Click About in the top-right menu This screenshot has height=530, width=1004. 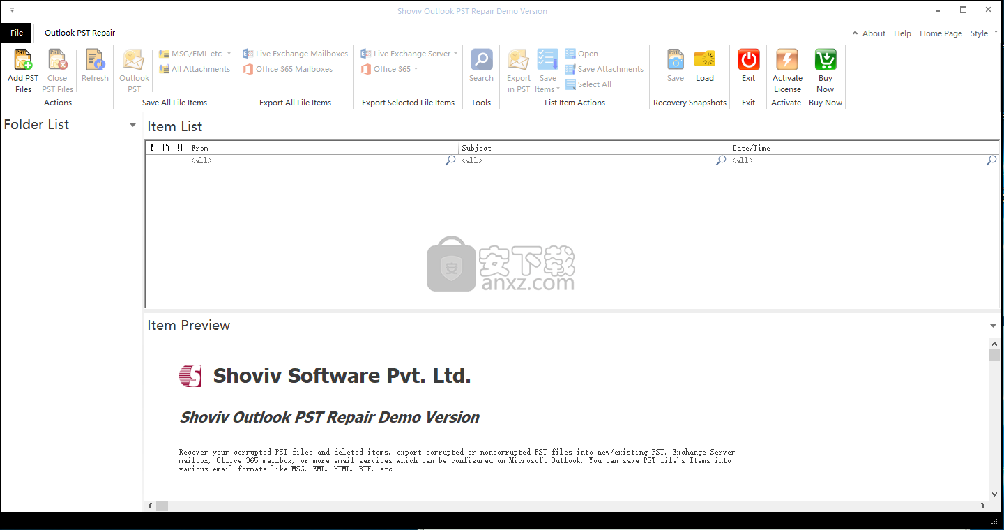tap(874, 33)
